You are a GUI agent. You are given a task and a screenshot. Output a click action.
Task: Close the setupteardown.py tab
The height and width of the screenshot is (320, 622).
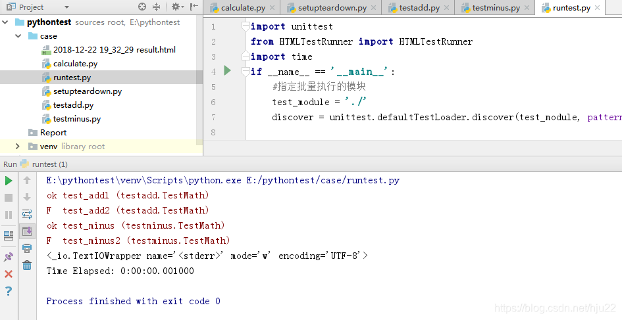[374, 7]
